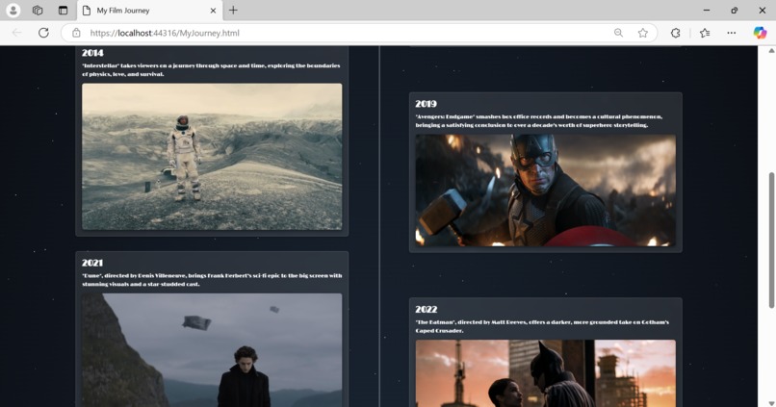Open the favorites list icon

pyautogui.click(x=705, y=33)
